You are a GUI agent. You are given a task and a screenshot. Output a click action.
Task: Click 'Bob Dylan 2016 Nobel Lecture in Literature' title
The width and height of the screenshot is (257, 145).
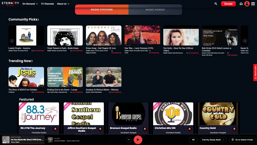click(217, 49)
